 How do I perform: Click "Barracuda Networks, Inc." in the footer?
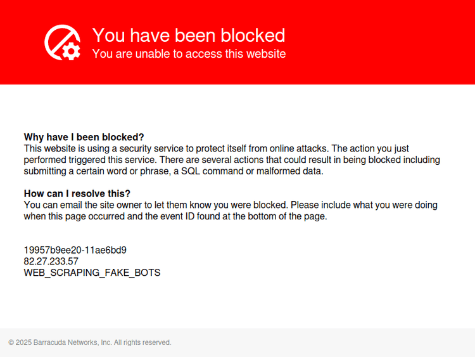pos(73,342)
